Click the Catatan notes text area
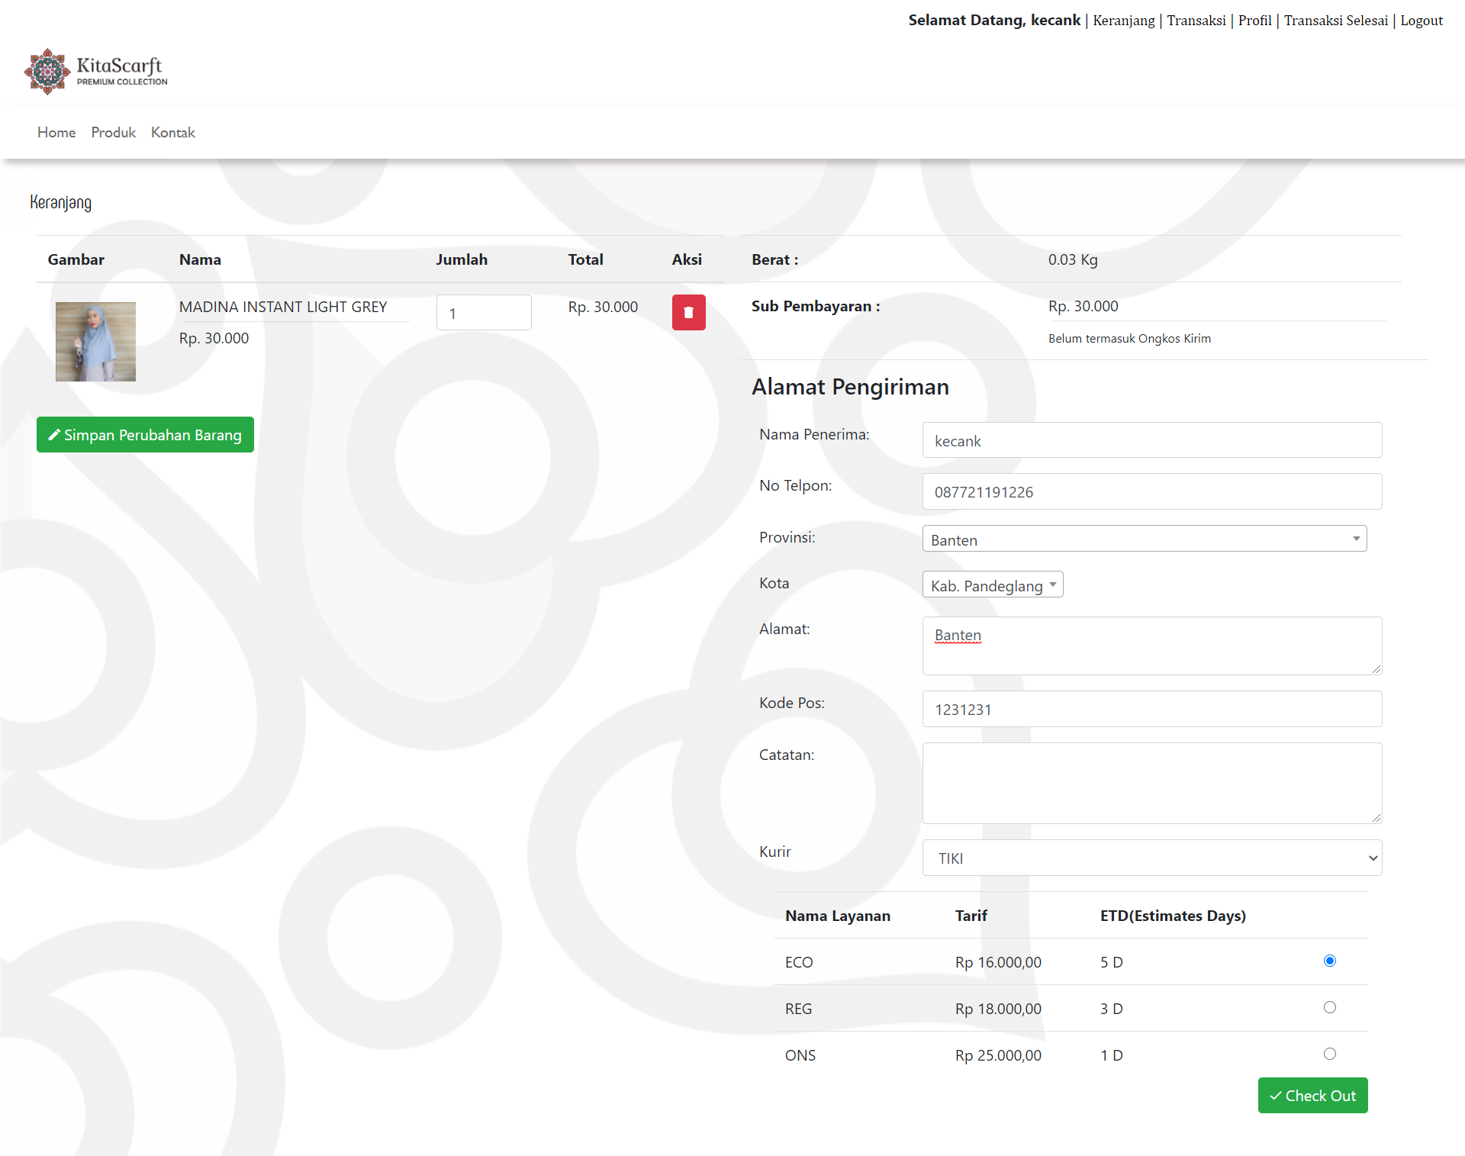Screen dimensions: 1465x1156 1151,783
